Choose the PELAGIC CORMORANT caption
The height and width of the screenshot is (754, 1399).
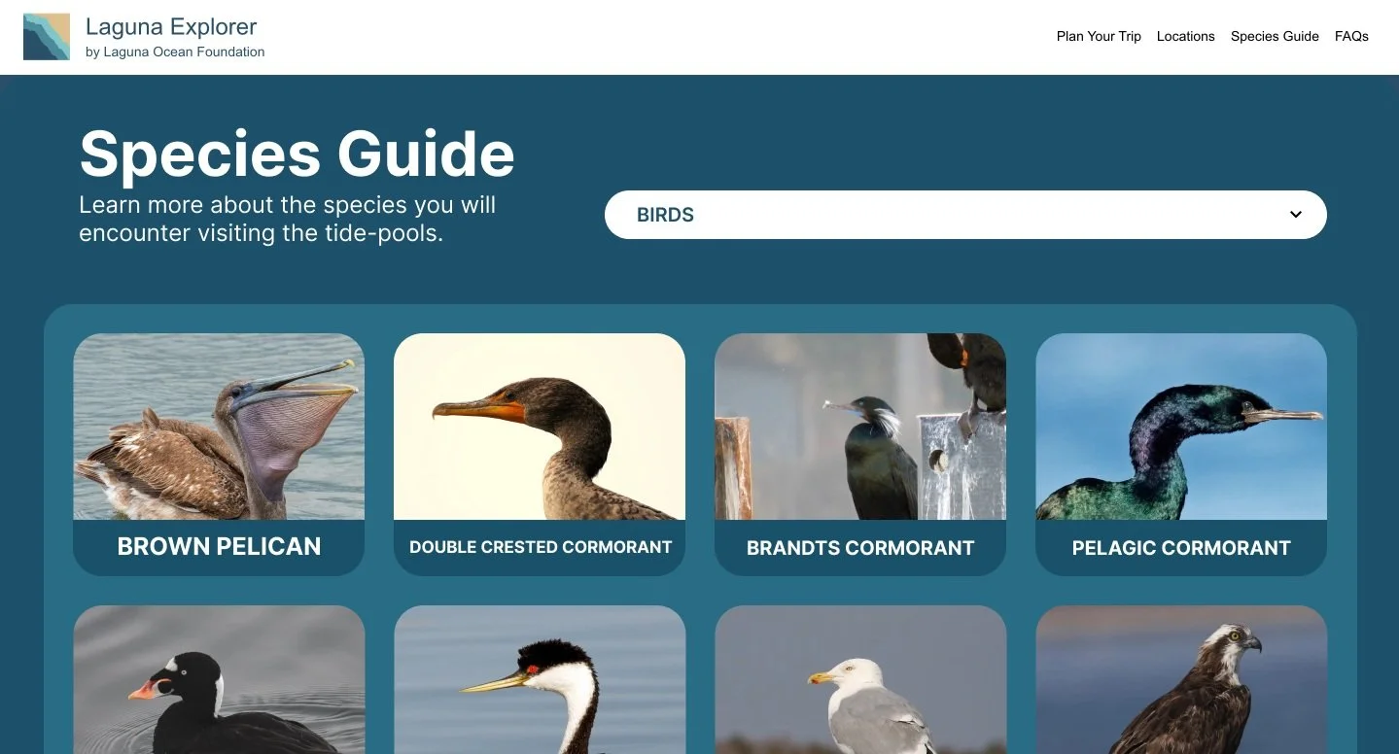pos(1181,548)
